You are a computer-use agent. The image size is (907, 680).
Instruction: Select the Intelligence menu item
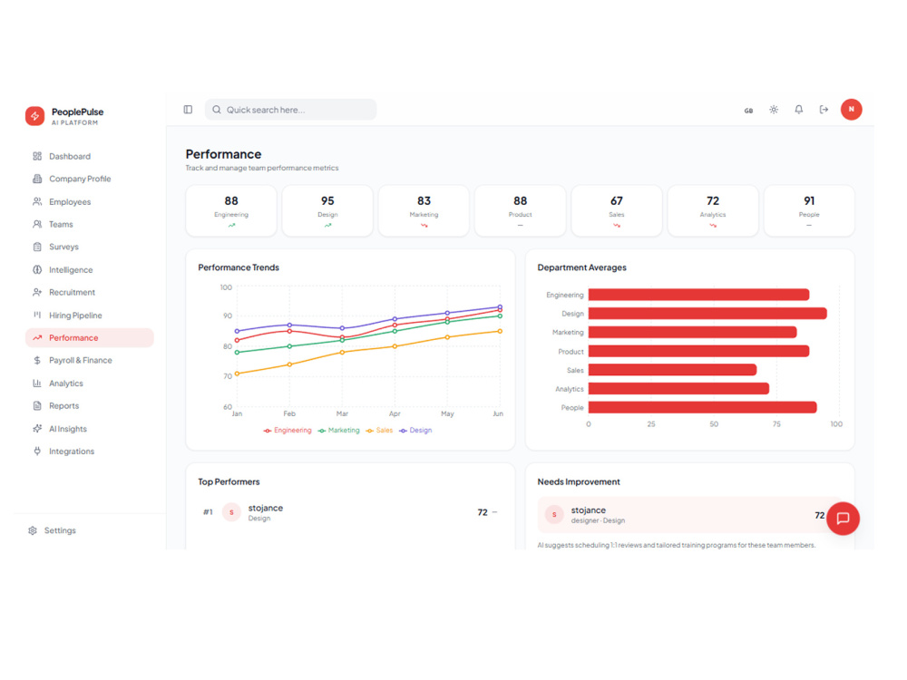point(90,269)
